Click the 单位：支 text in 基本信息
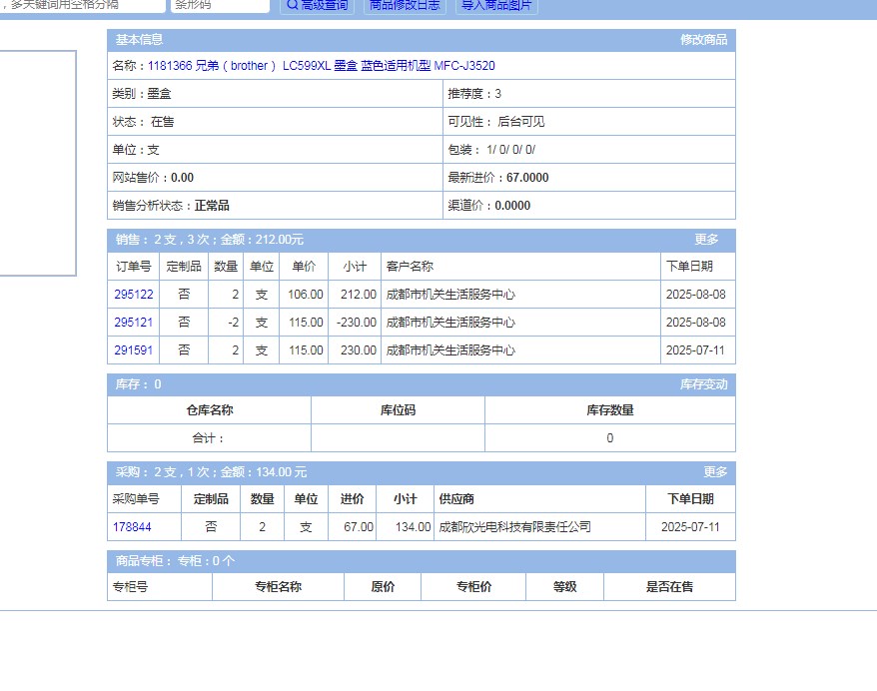 click(x=136, y=150)
